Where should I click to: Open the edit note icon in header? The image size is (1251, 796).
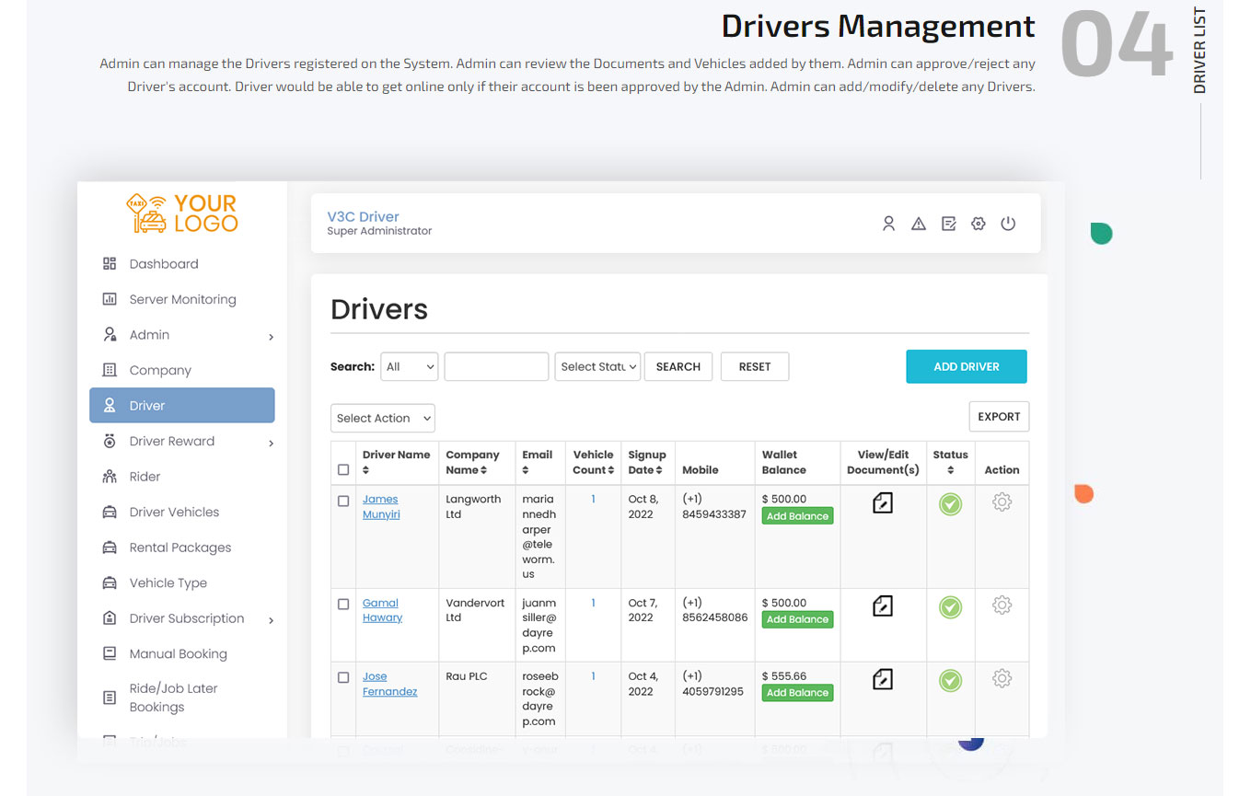click(x=948, y=224)
